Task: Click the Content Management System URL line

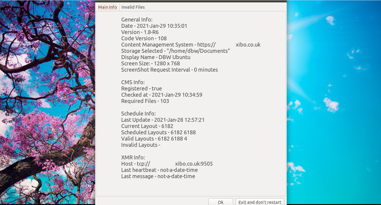Action: 191,45
